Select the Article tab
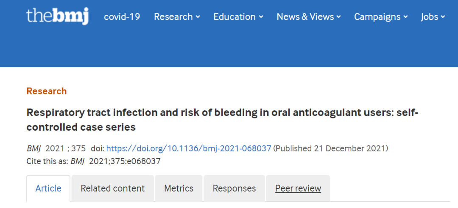The image size is (458, 208). tap(48, 189)
